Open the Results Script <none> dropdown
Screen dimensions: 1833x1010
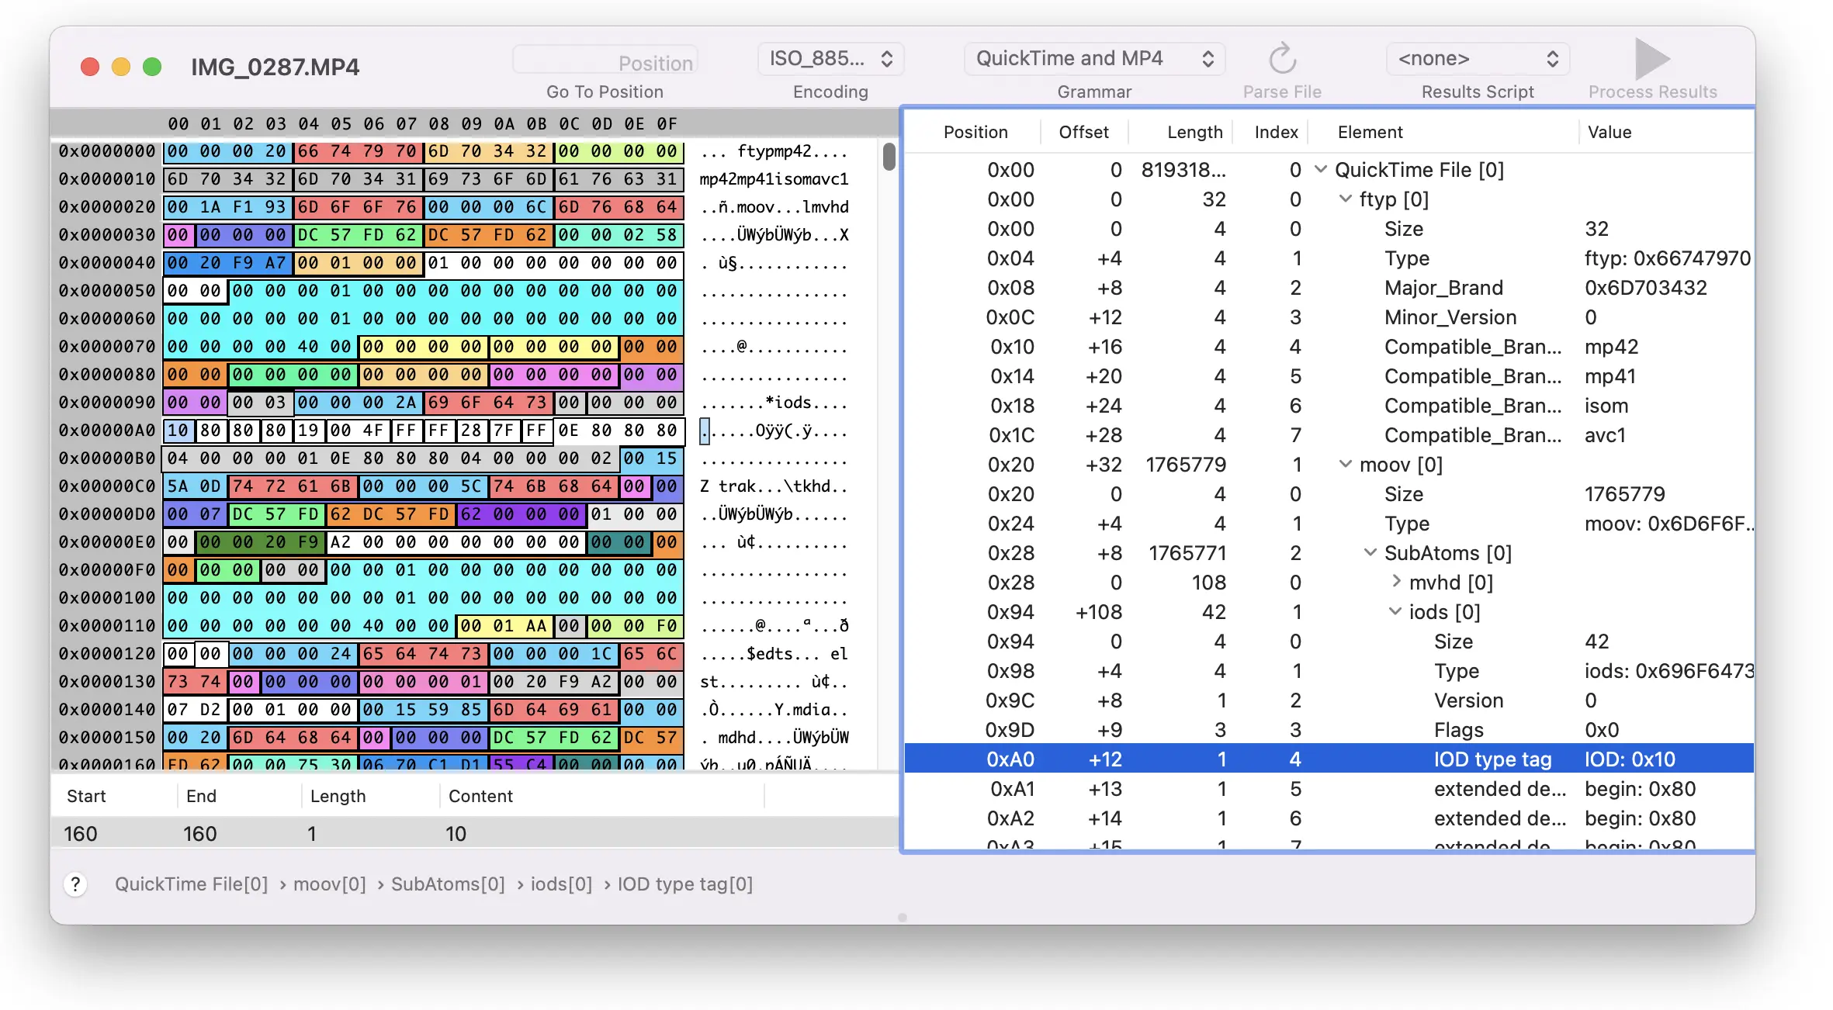click(x=1478, y=59)
